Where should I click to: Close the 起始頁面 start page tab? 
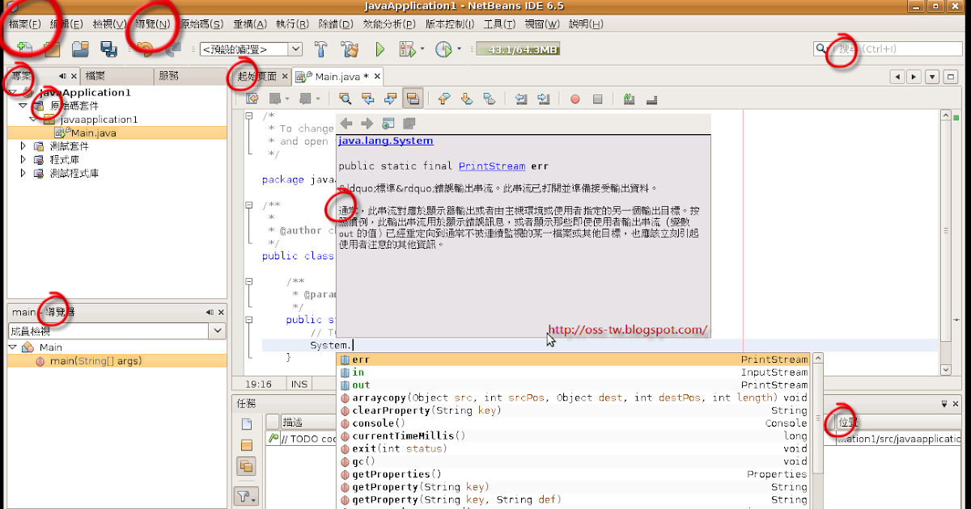pos(284,77)
